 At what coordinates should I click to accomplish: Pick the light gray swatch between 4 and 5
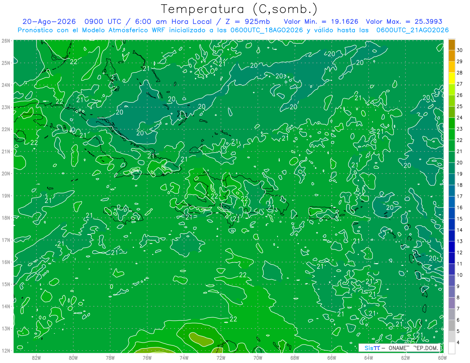452,337
